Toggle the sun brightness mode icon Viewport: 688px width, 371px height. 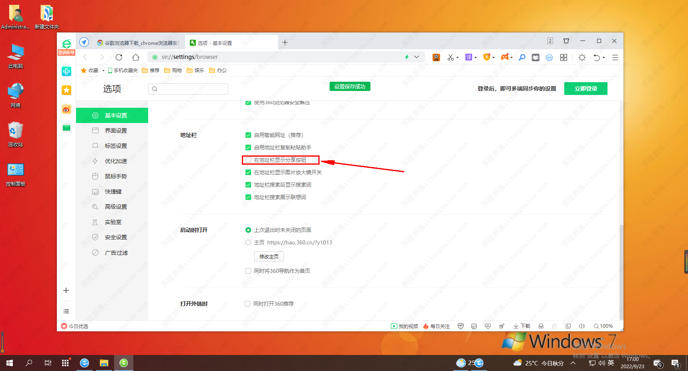[582, 57]
